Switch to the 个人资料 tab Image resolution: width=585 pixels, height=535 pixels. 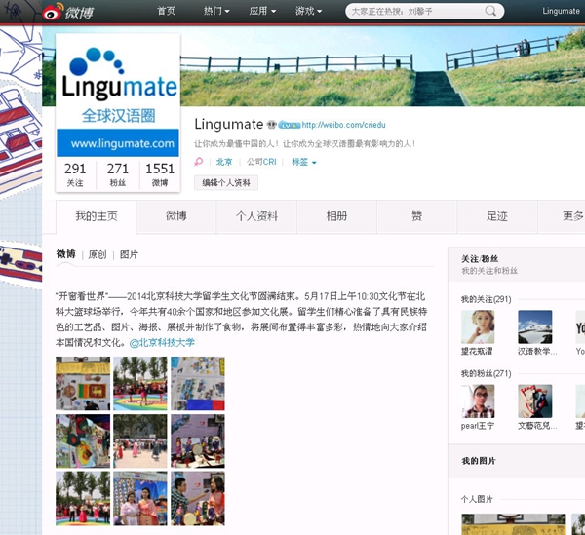pyautogui.click(x=256, y=216)
